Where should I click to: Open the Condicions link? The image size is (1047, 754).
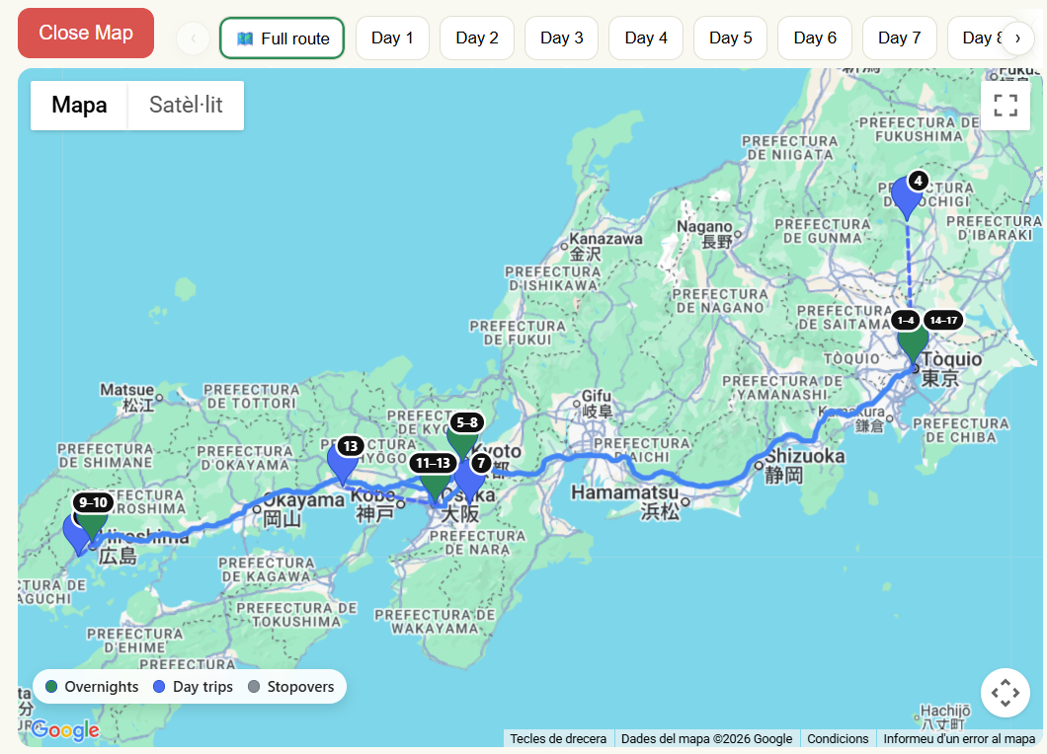(838, 738)
